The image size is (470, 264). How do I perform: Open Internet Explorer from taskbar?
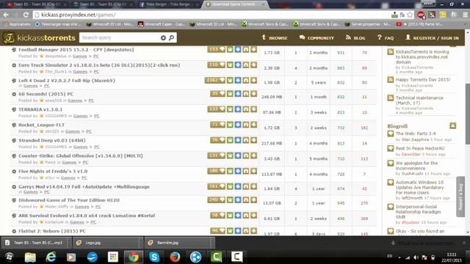tap(51, 257)
